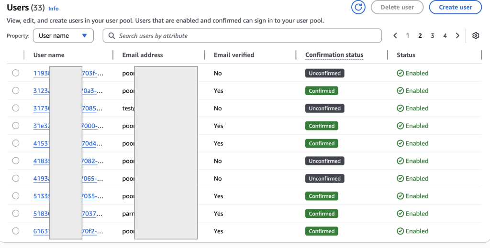Click Enabled check icon in first row

pyautogui.click(x=400, y=73)
